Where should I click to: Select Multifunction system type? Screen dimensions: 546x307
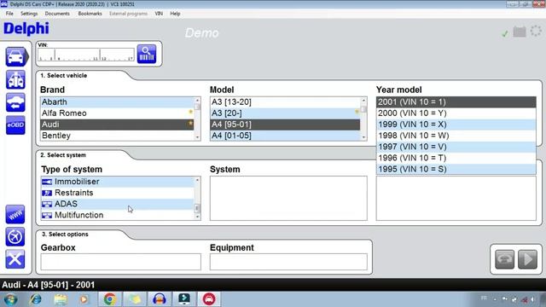pyautogui.click(x=118, y=215)
